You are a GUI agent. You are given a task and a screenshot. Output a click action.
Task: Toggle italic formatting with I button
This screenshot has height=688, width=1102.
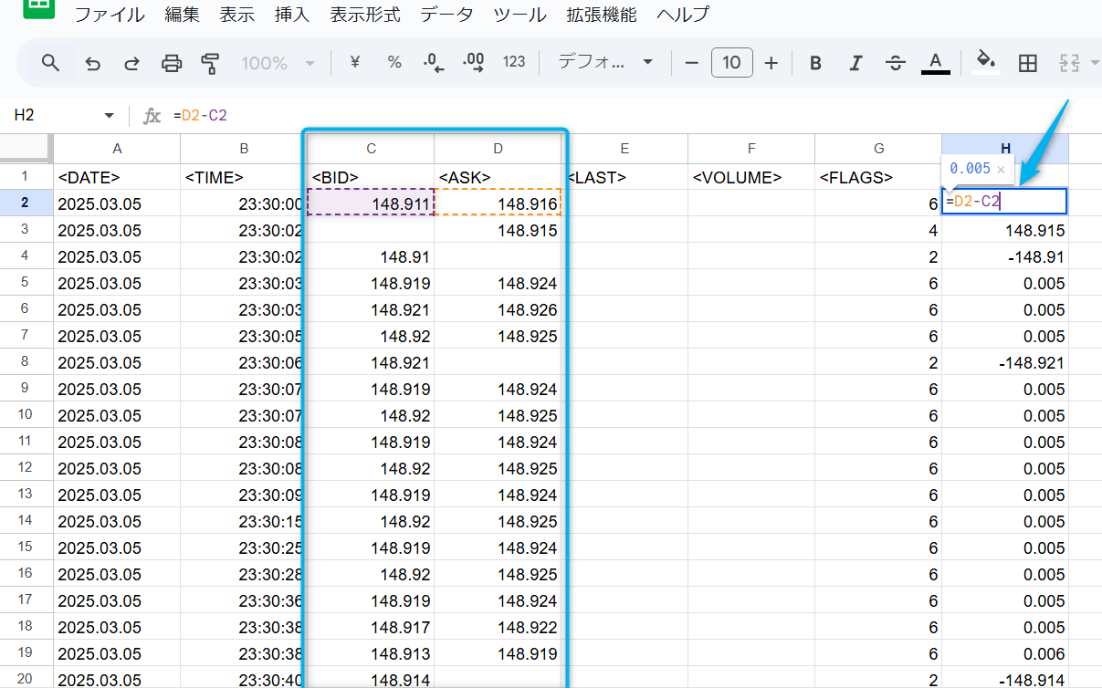tap(855, 63)
